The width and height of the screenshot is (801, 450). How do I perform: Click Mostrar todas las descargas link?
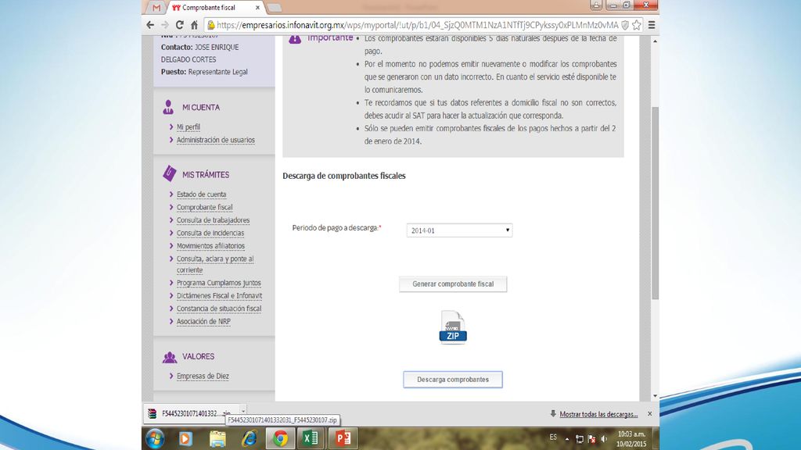[598, 414]
